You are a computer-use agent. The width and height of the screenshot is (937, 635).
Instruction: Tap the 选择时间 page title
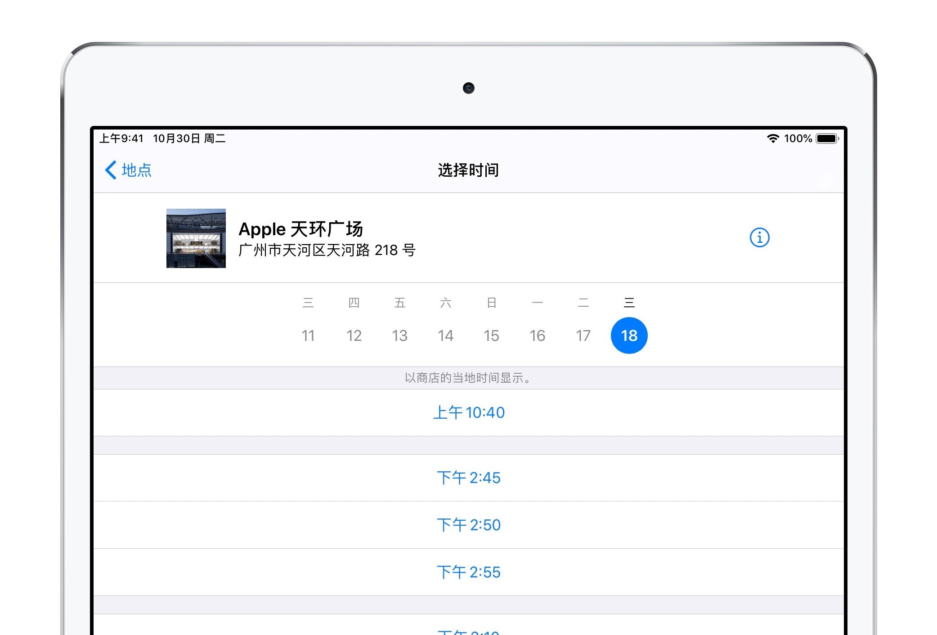pos(468,170)
